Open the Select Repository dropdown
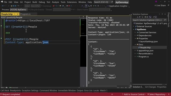171x96 pixels. point(157,94)
